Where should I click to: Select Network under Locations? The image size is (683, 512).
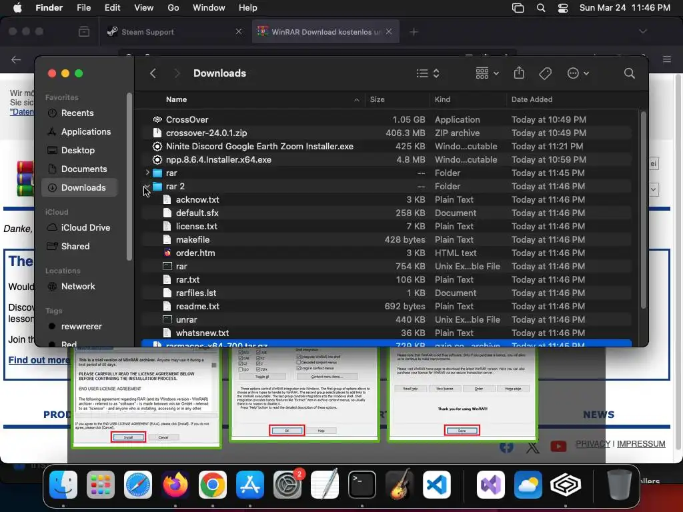(79, 287)
